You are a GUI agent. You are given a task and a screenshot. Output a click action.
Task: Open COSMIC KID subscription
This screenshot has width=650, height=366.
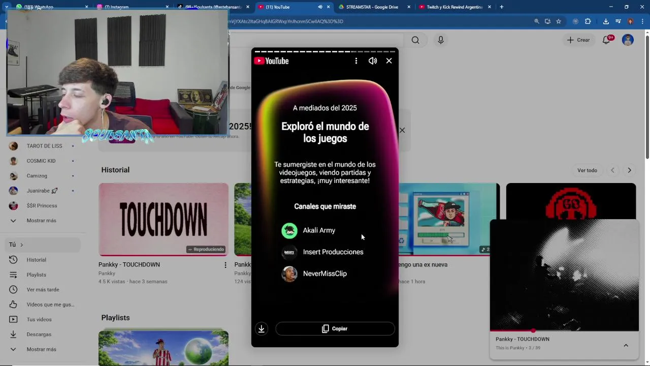click(41, 161)
